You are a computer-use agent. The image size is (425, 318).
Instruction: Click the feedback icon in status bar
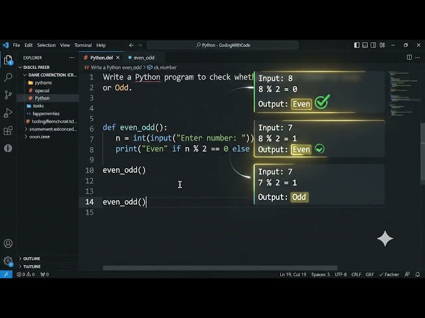(x=407, y=274)
